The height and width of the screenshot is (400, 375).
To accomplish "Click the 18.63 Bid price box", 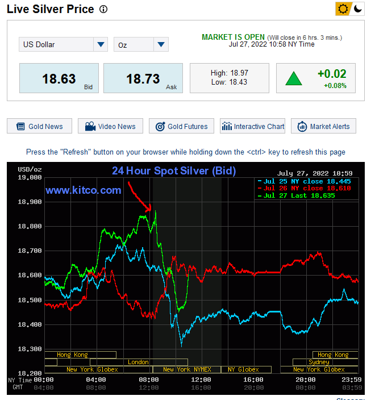I will [59, 78].
